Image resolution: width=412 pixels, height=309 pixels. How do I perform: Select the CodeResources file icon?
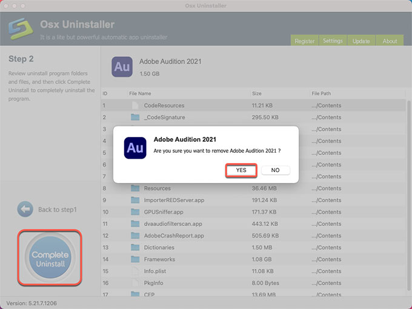135,105
